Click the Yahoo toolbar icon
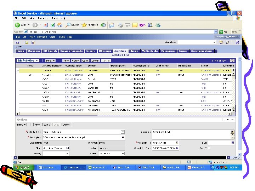Image resolution: width=255 pixels, height=191 pixels. point(142,25)
